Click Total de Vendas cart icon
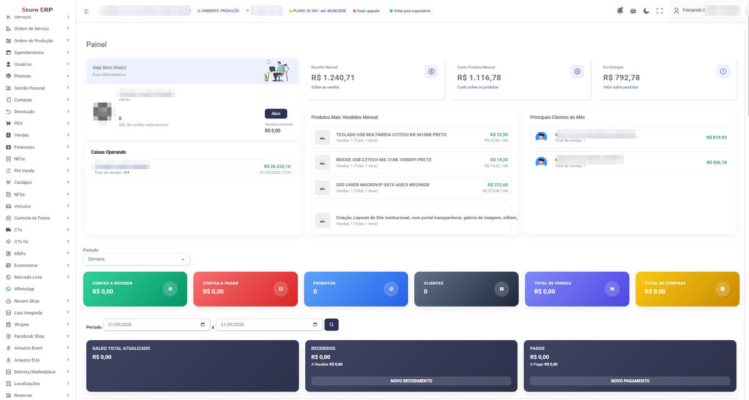Viewport: 749px width, 400px height. click(x=612, y=289)
